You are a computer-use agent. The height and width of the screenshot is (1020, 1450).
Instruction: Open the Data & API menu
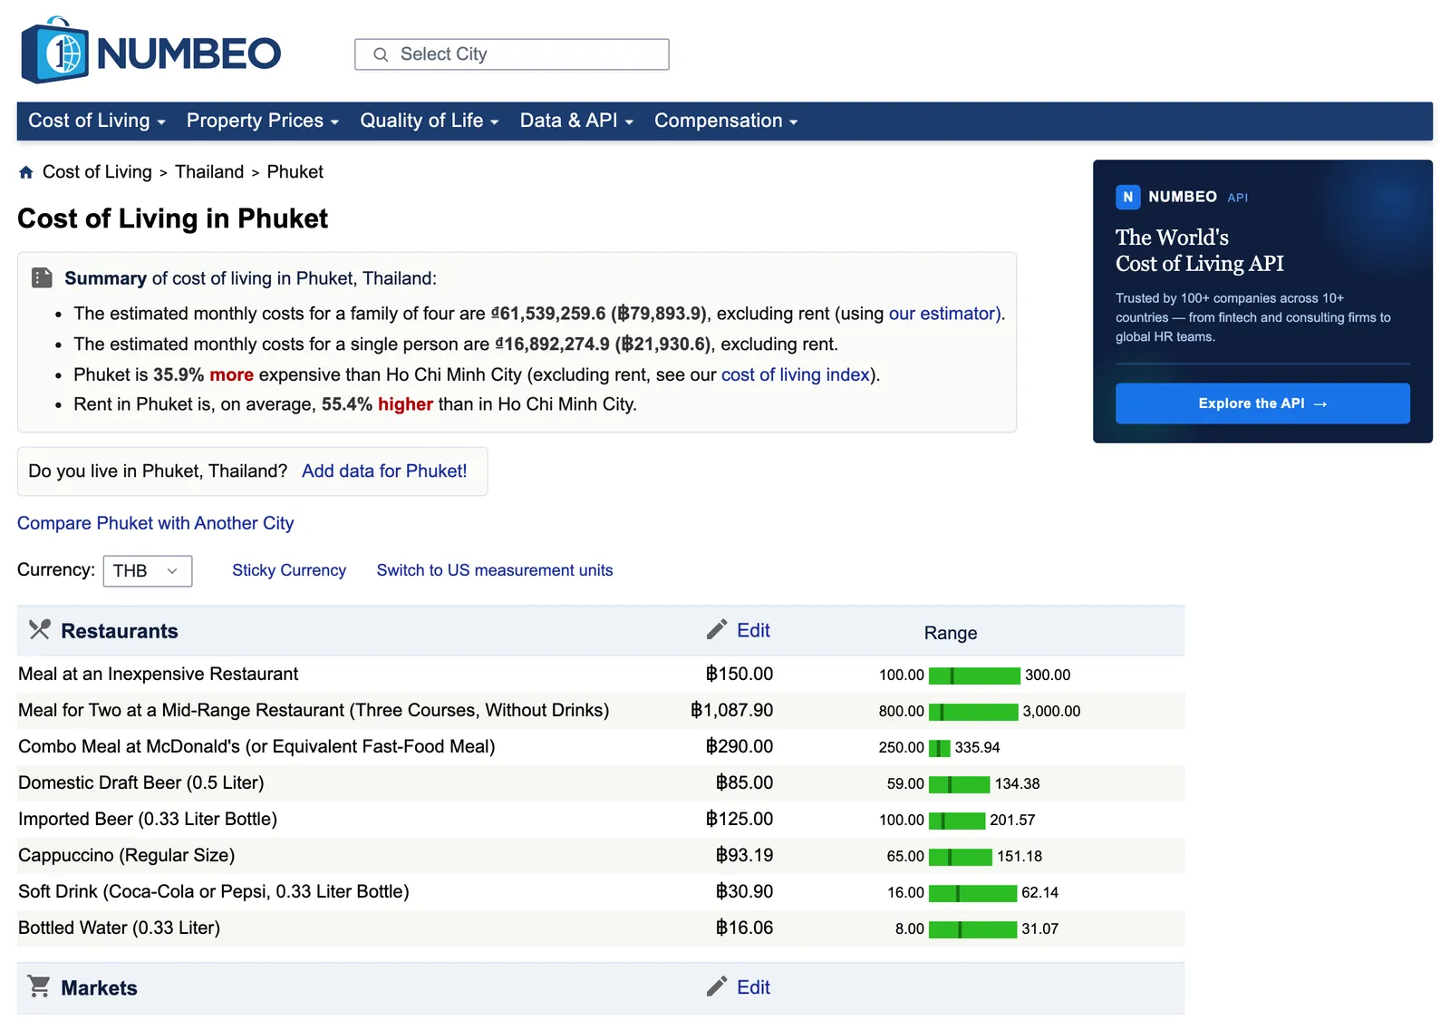click(576, 121)
